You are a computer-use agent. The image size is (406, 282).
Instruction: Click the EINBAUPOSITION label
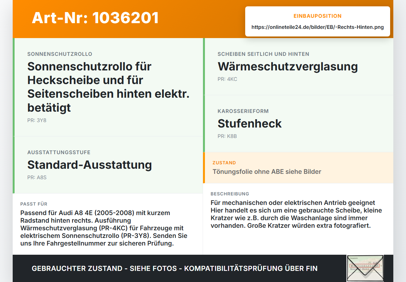[318, 16]
